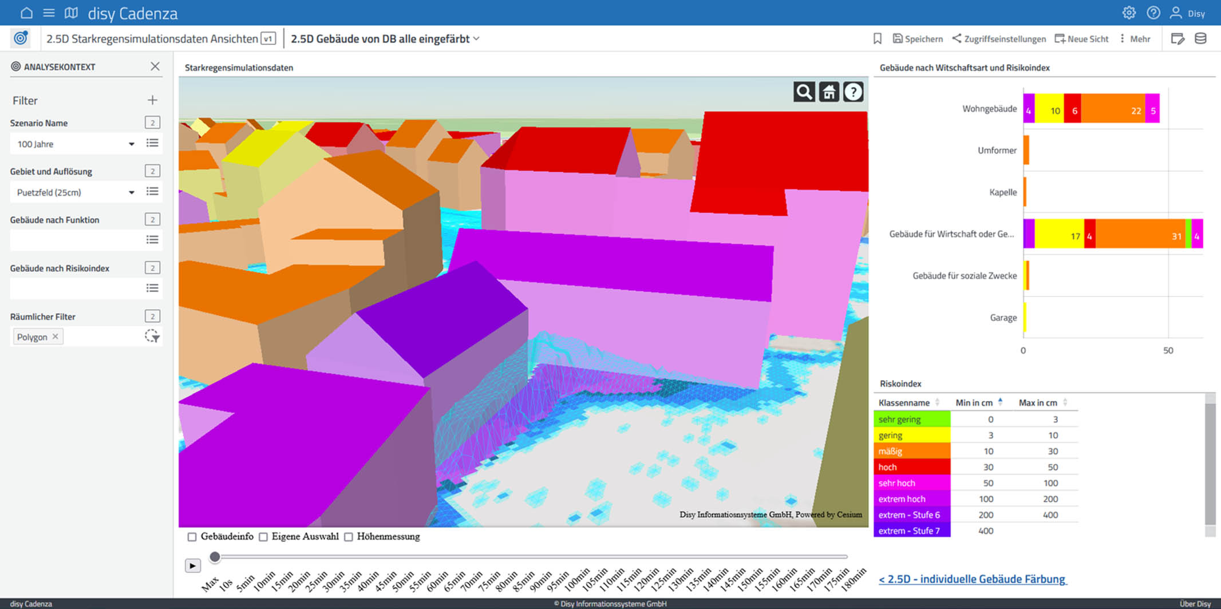Open the hamburger navigation menu
The image size is (1221, 609).
point(49,13)
